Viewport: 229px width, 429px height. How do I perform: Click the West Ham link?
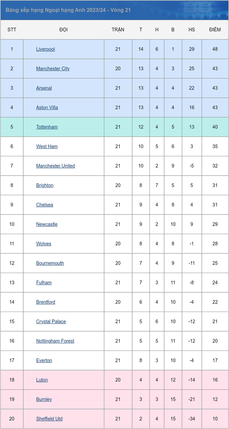(x=47, y=146)
